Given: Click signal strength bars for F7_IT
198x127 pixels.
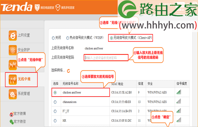Looking at the screenshot, I should pos(179,111).
